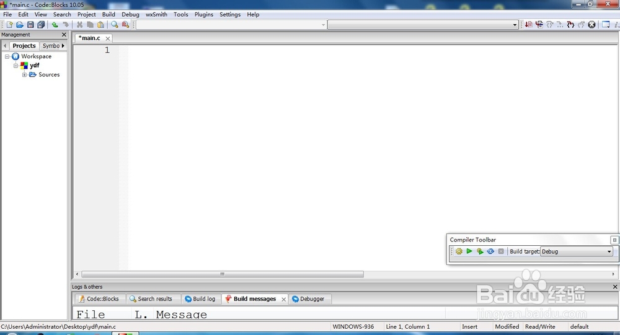Open the View menu
The image size is (620, 335).
click(x=41, y=14)
